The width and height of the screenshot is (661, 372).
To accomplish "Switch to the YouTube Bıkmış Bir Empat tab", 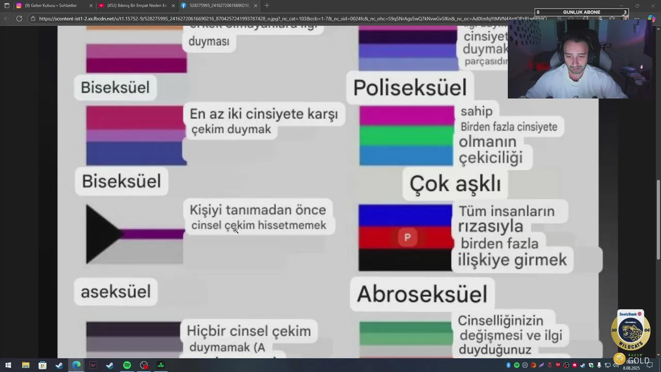I will (x=137, y=5).
